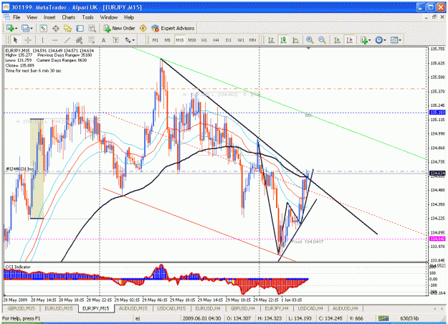The width and height of the screenshot is (448, 324).
Task: Select the Fibonacci Retracement tool
Action: (92, 40)
